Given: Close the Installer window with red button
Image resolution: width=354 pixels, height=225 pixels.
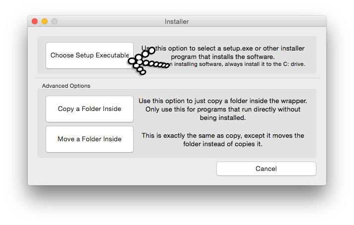Looking at the screenshot, I should pos(35,21).
